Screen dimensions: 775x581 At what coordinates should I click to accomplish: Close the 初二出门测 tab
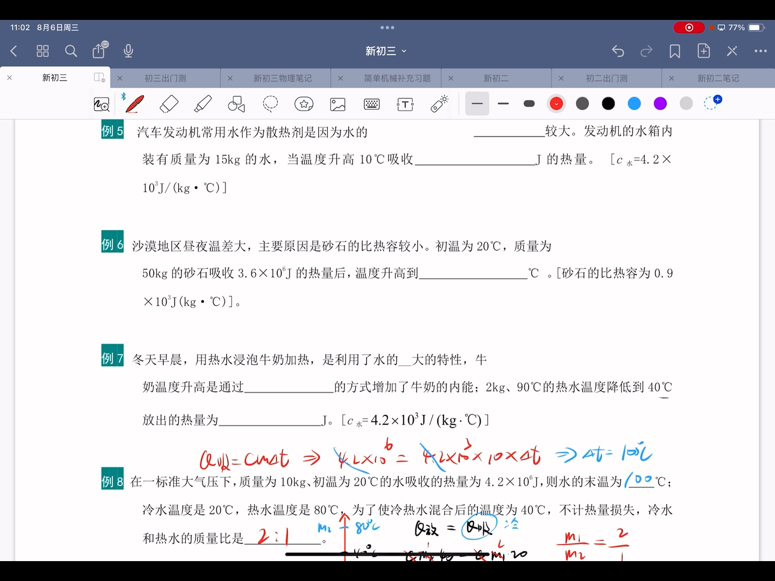click(x=561, y=79)
